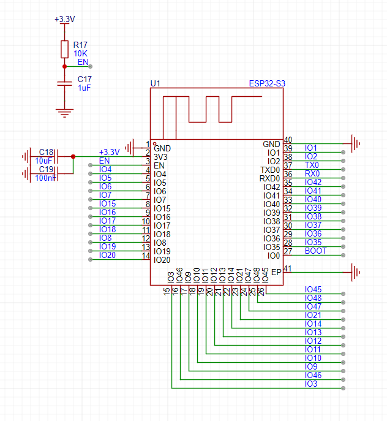Click the blue BOOT net label
Image resolution: width=387 pixels, height=421 pixels.
point(315,251)
